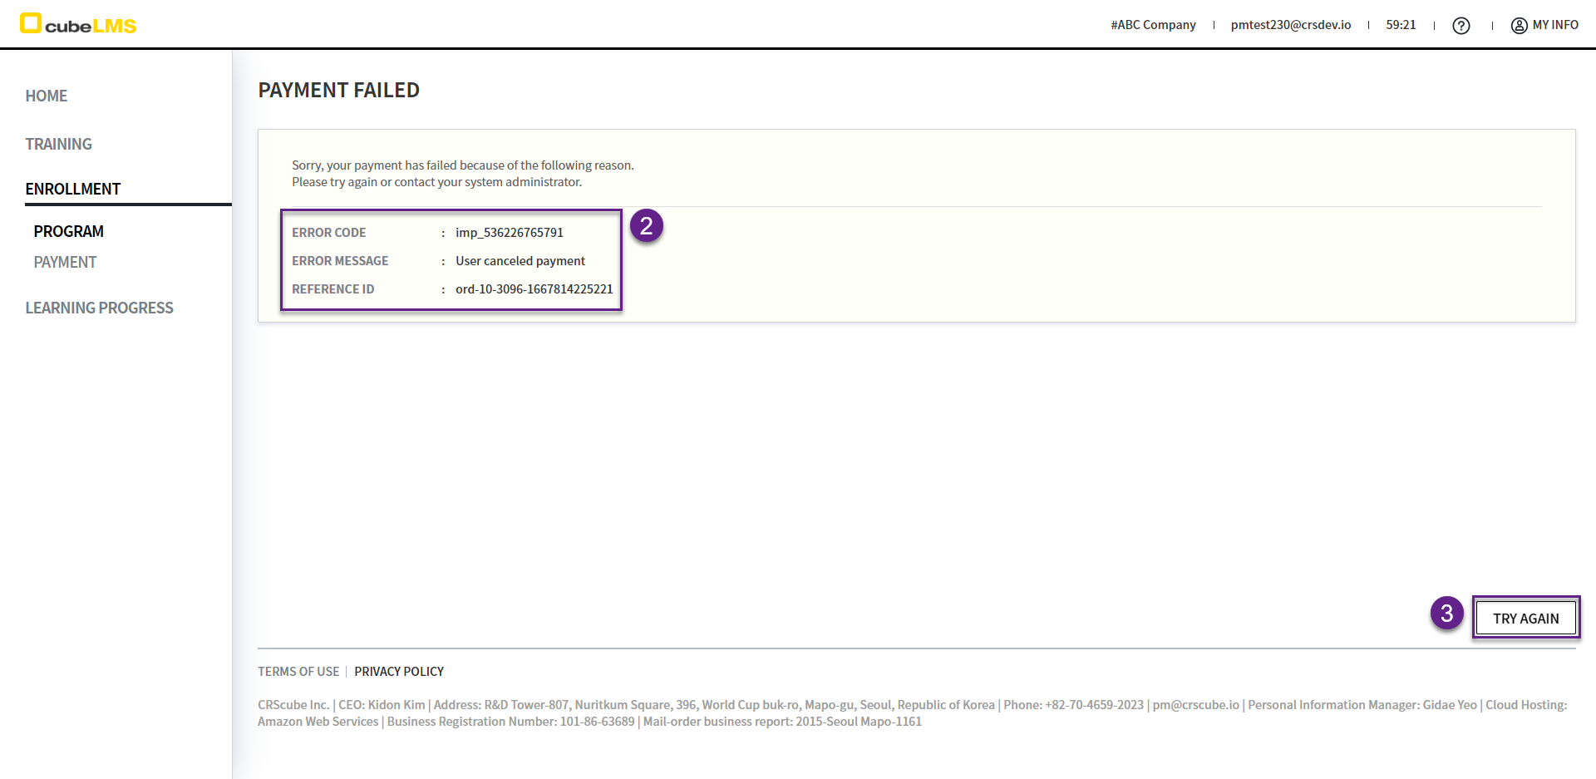Click the MY INFO user profile icon
Viewport: 1596px width, 779px height.
pos(1519,26)
